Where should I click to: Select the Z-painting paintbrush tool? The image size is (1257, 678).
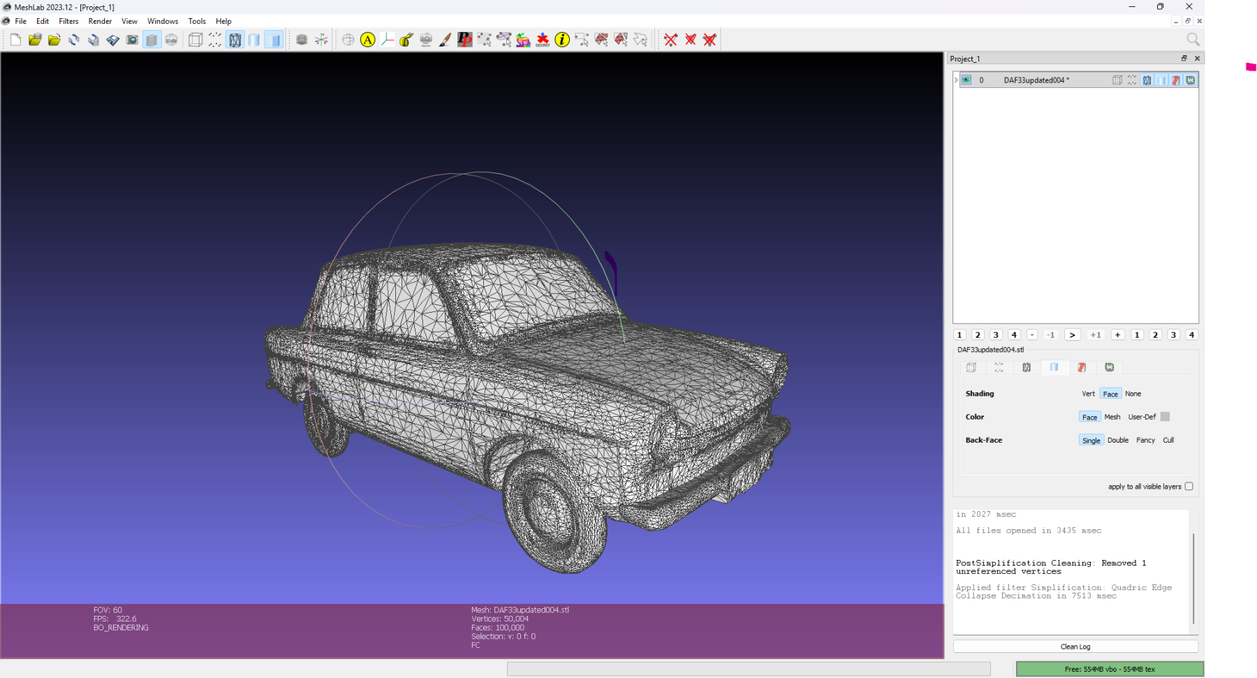point(445,40)
